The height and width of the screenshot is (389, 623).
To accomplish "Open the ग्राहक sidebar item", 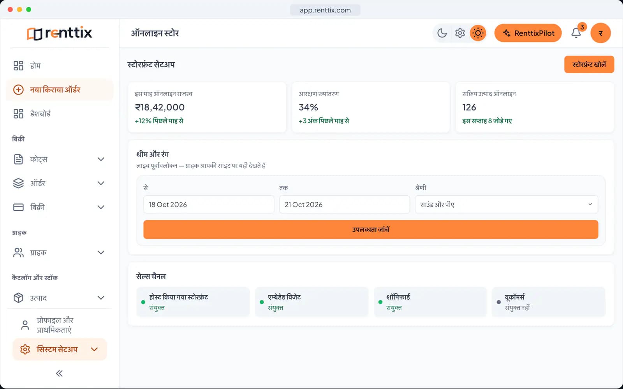I will [x=60, y=253].
